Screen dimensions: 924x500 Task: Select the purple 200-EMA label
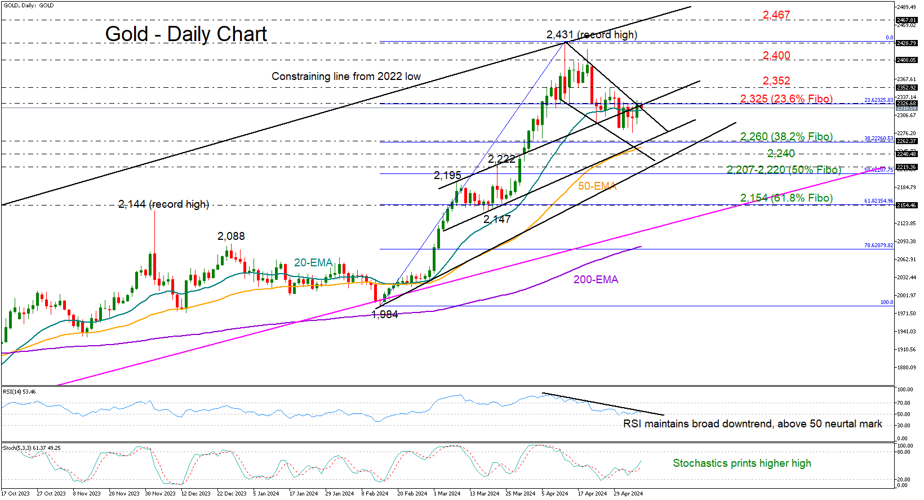tap(596, 280)
